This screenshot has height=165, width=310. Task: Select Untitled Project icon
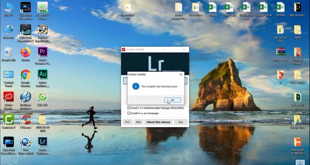coord(298,56)
